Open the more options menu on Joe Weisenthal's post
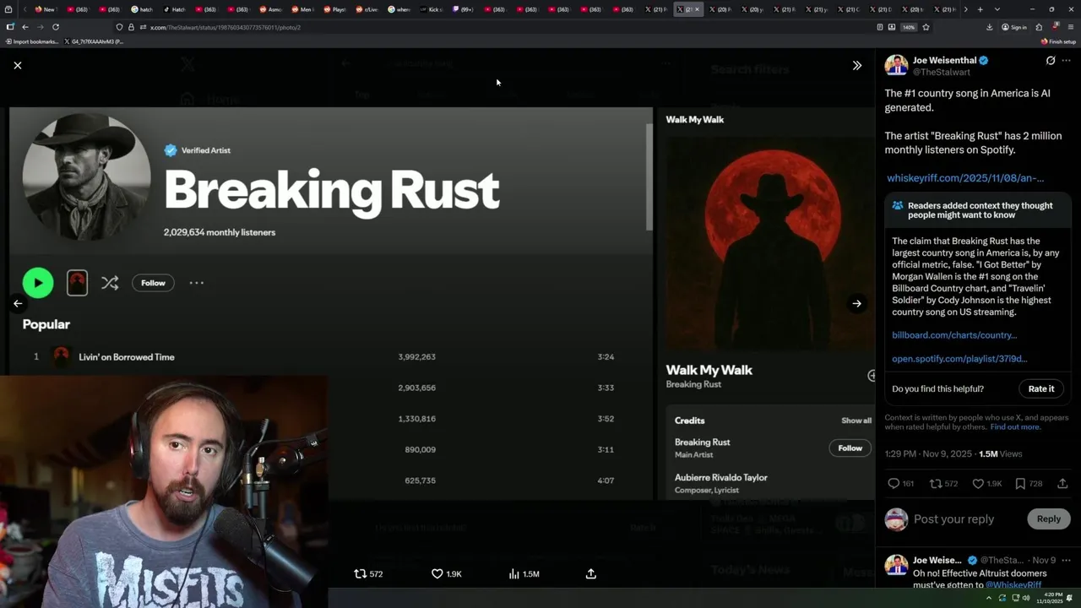 (1067, 61)
